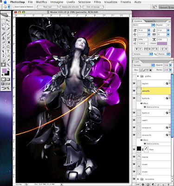Select the Path Selection arrow tool
Screen dimensions: 174x186
[x=3, y=51]
